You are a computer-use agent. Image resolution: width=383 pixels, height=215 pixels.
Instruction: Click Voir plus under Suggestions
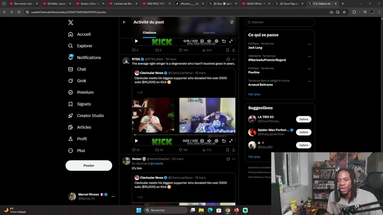point(254,157)
